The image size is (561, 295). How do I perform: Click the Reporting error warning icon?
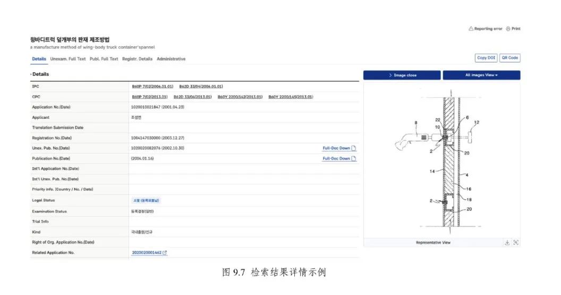[471, 29]
